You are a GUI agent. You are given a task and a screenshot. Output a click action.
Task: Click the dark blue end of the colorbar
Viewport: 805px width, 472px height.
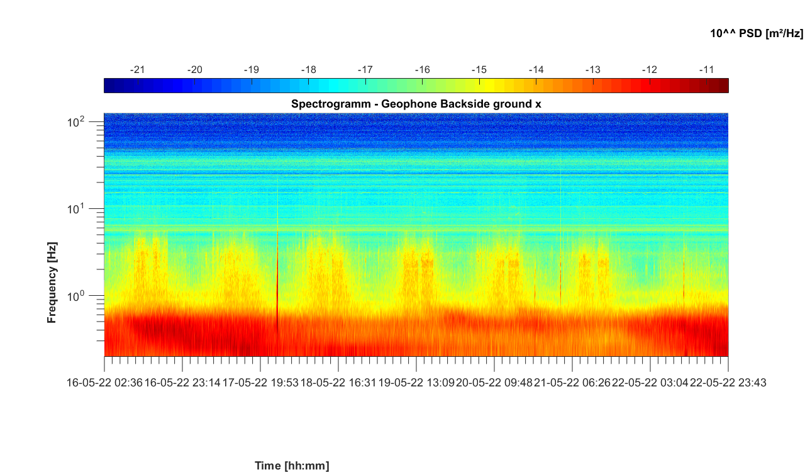(113, 86)
